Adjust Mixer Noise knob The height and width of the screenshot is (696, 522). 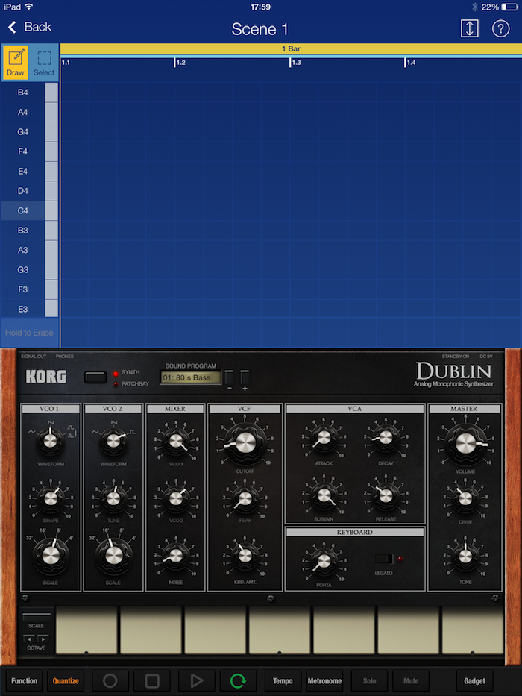[x=176, y=556]
